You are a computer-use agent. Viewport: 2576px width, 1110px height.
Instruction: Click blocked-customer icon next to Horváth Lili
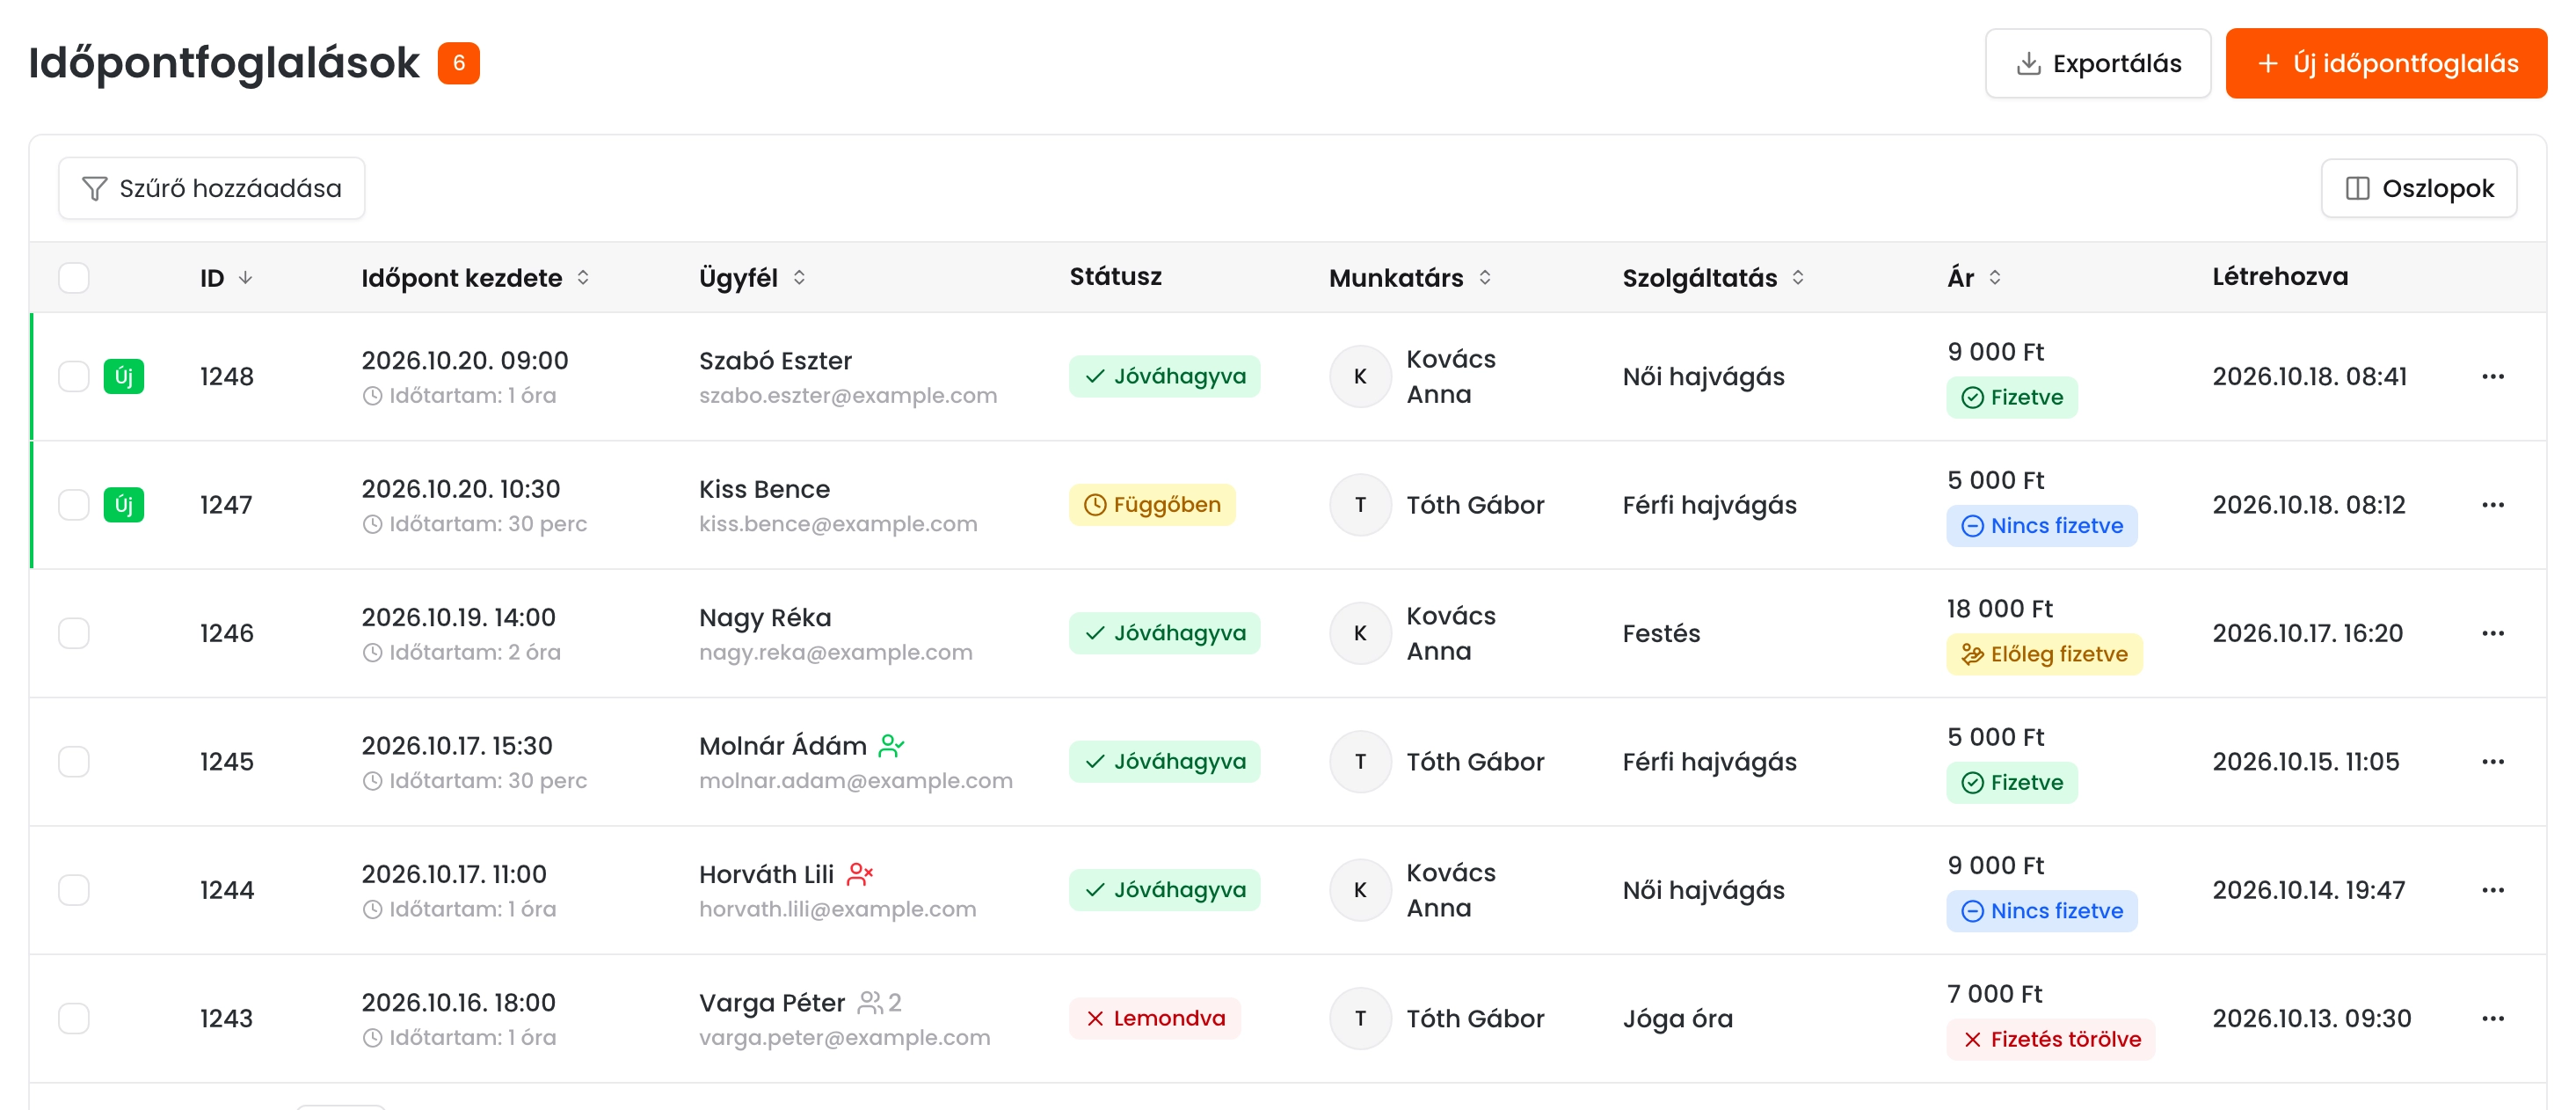click(x=859, y=873)
